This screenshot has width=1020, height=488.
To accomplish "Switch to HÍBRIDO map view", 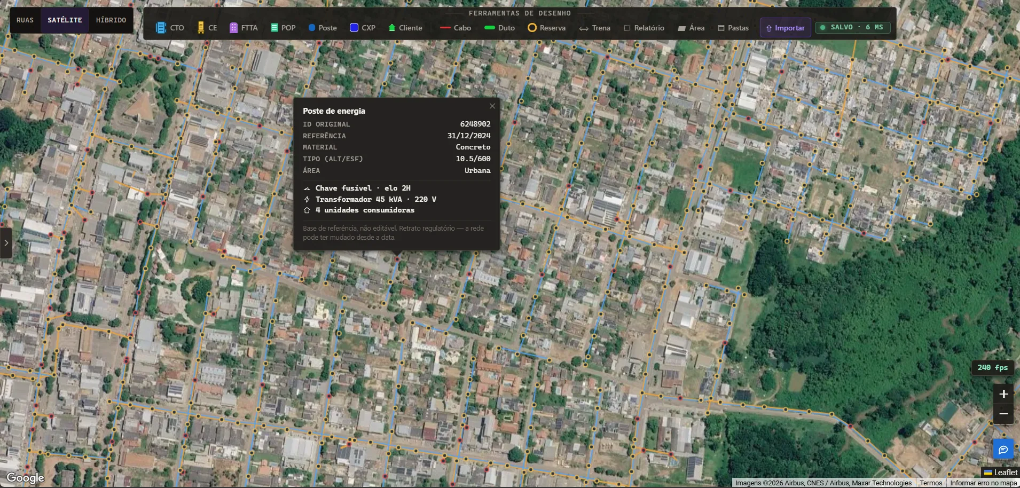I will [x=111, y=20].
